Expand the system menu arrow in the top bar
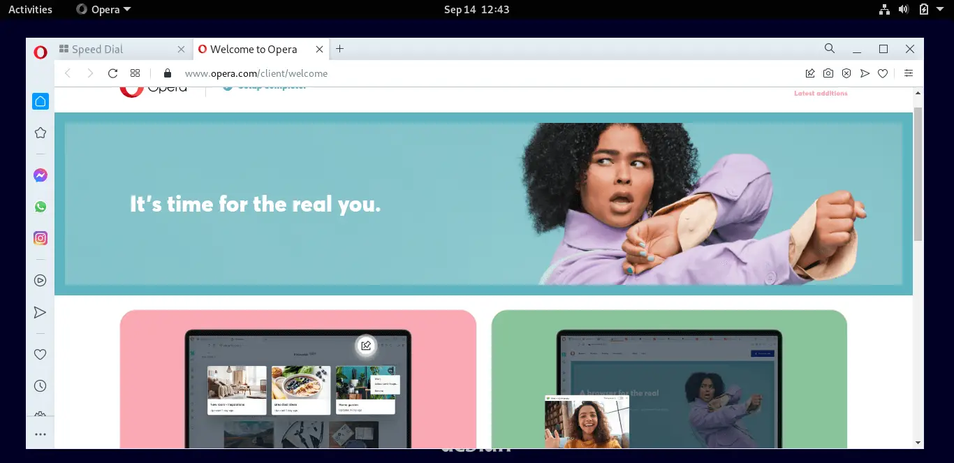The width and height of the screenshot is (954, 463). click(941, 10)
